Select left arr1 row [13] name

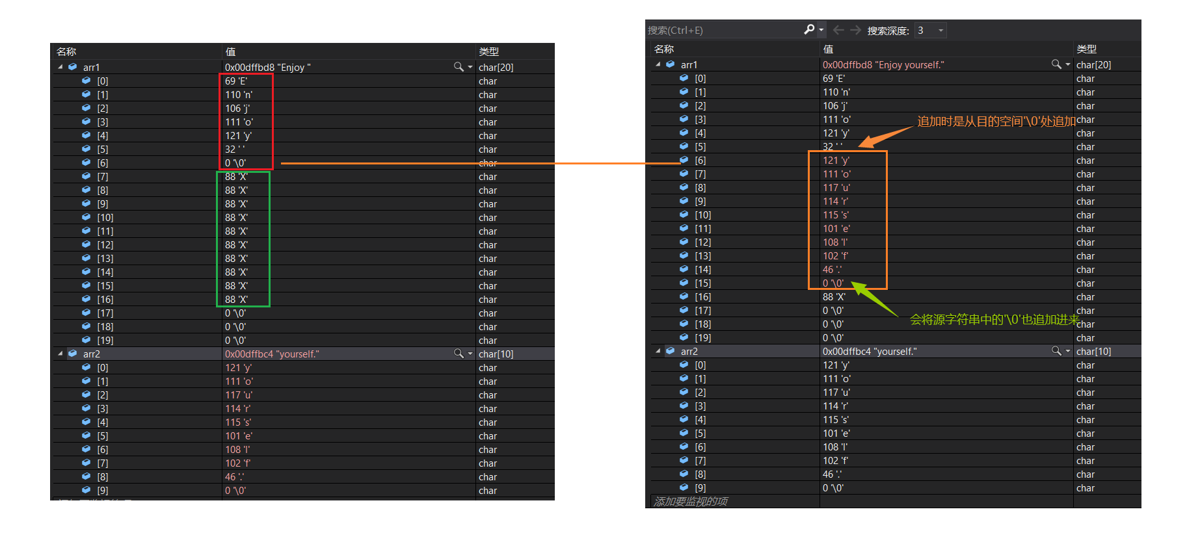coord(105,258)
